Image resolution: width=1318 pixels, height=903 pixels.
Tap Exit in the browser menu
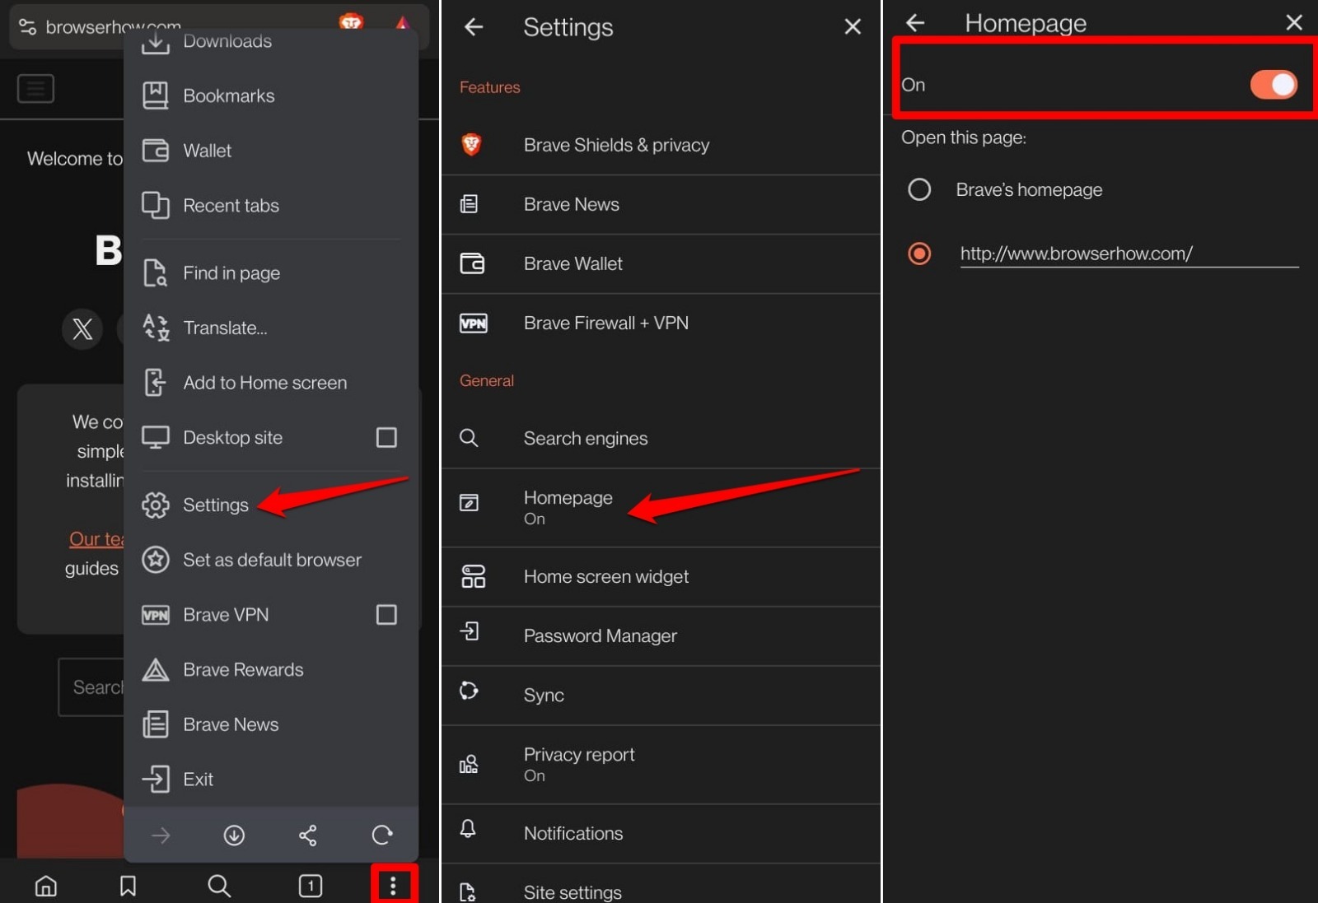coord(270,779)
